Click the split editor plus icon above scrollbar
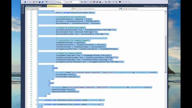 pos(166,11)
